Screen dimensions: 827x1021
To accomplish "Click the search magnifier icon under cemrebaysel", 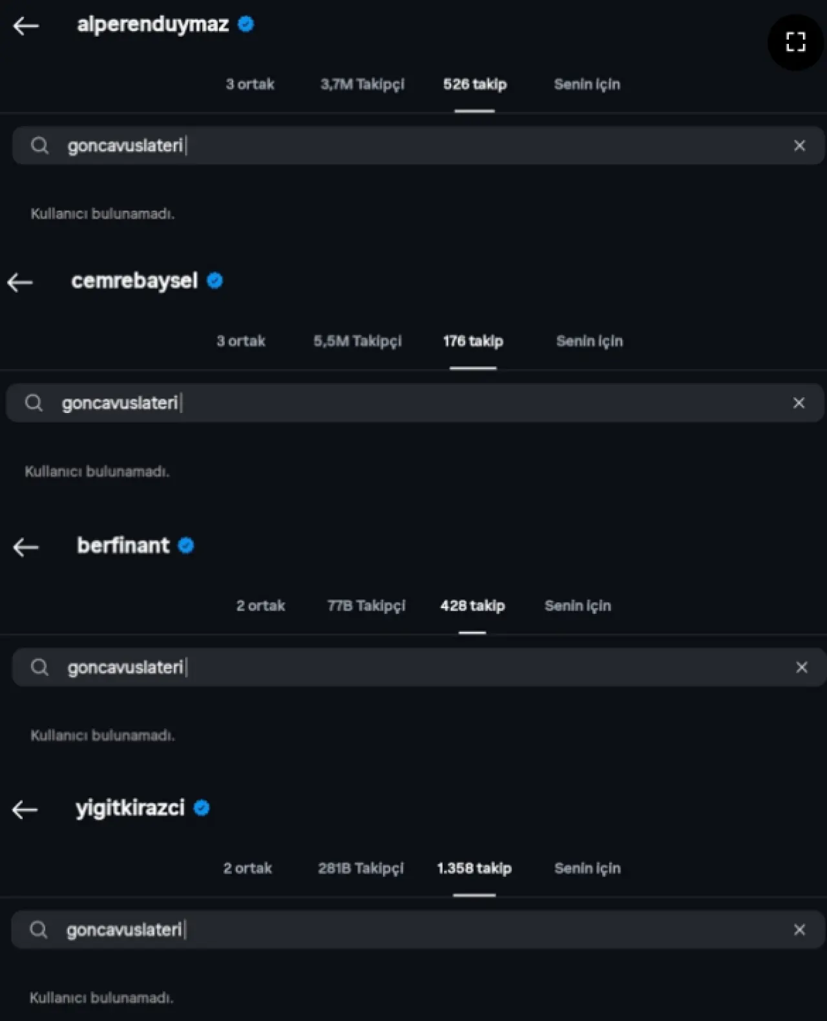I will [34, 403].
